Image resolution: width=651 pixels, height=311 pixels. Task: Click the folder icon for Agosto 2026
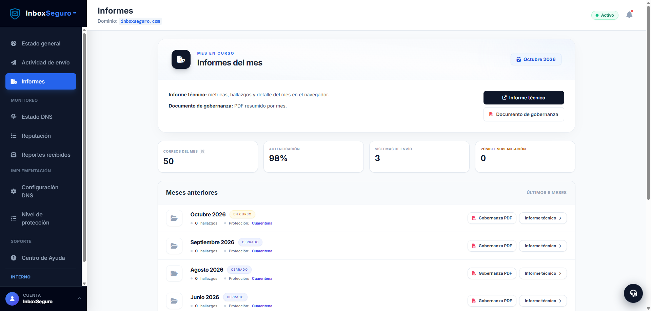pos(174,273)
